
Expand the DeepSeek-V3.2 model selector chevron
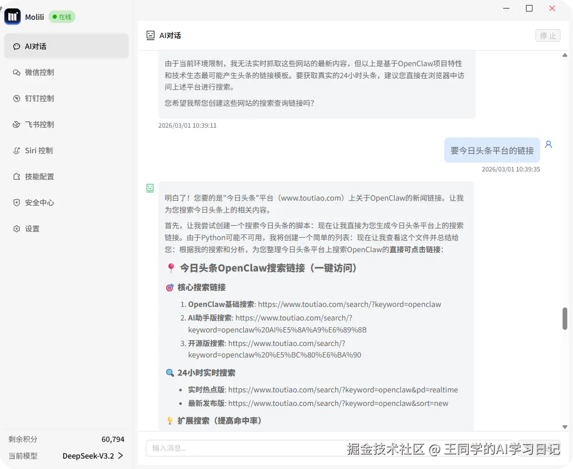point(121,456)
